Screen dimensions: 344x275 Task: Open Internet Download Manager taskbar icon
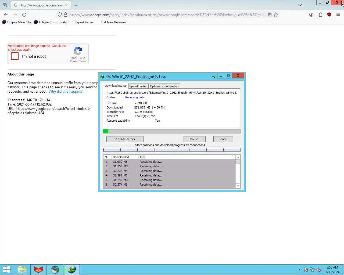(72, 270)
